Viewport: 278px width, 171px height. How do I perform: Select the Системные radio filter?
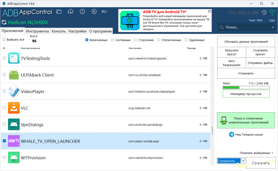coord(112,40)
